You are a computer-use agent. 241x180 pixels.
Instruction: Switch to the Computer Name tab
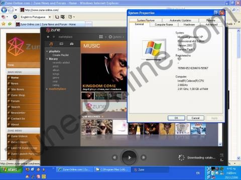click(x=164, y=24)
